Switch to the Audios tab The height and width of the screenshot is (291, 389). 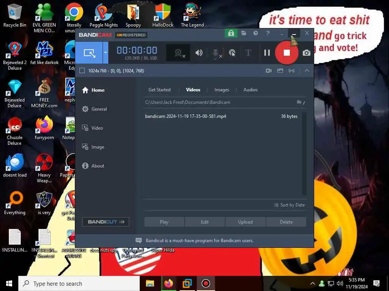250,90
